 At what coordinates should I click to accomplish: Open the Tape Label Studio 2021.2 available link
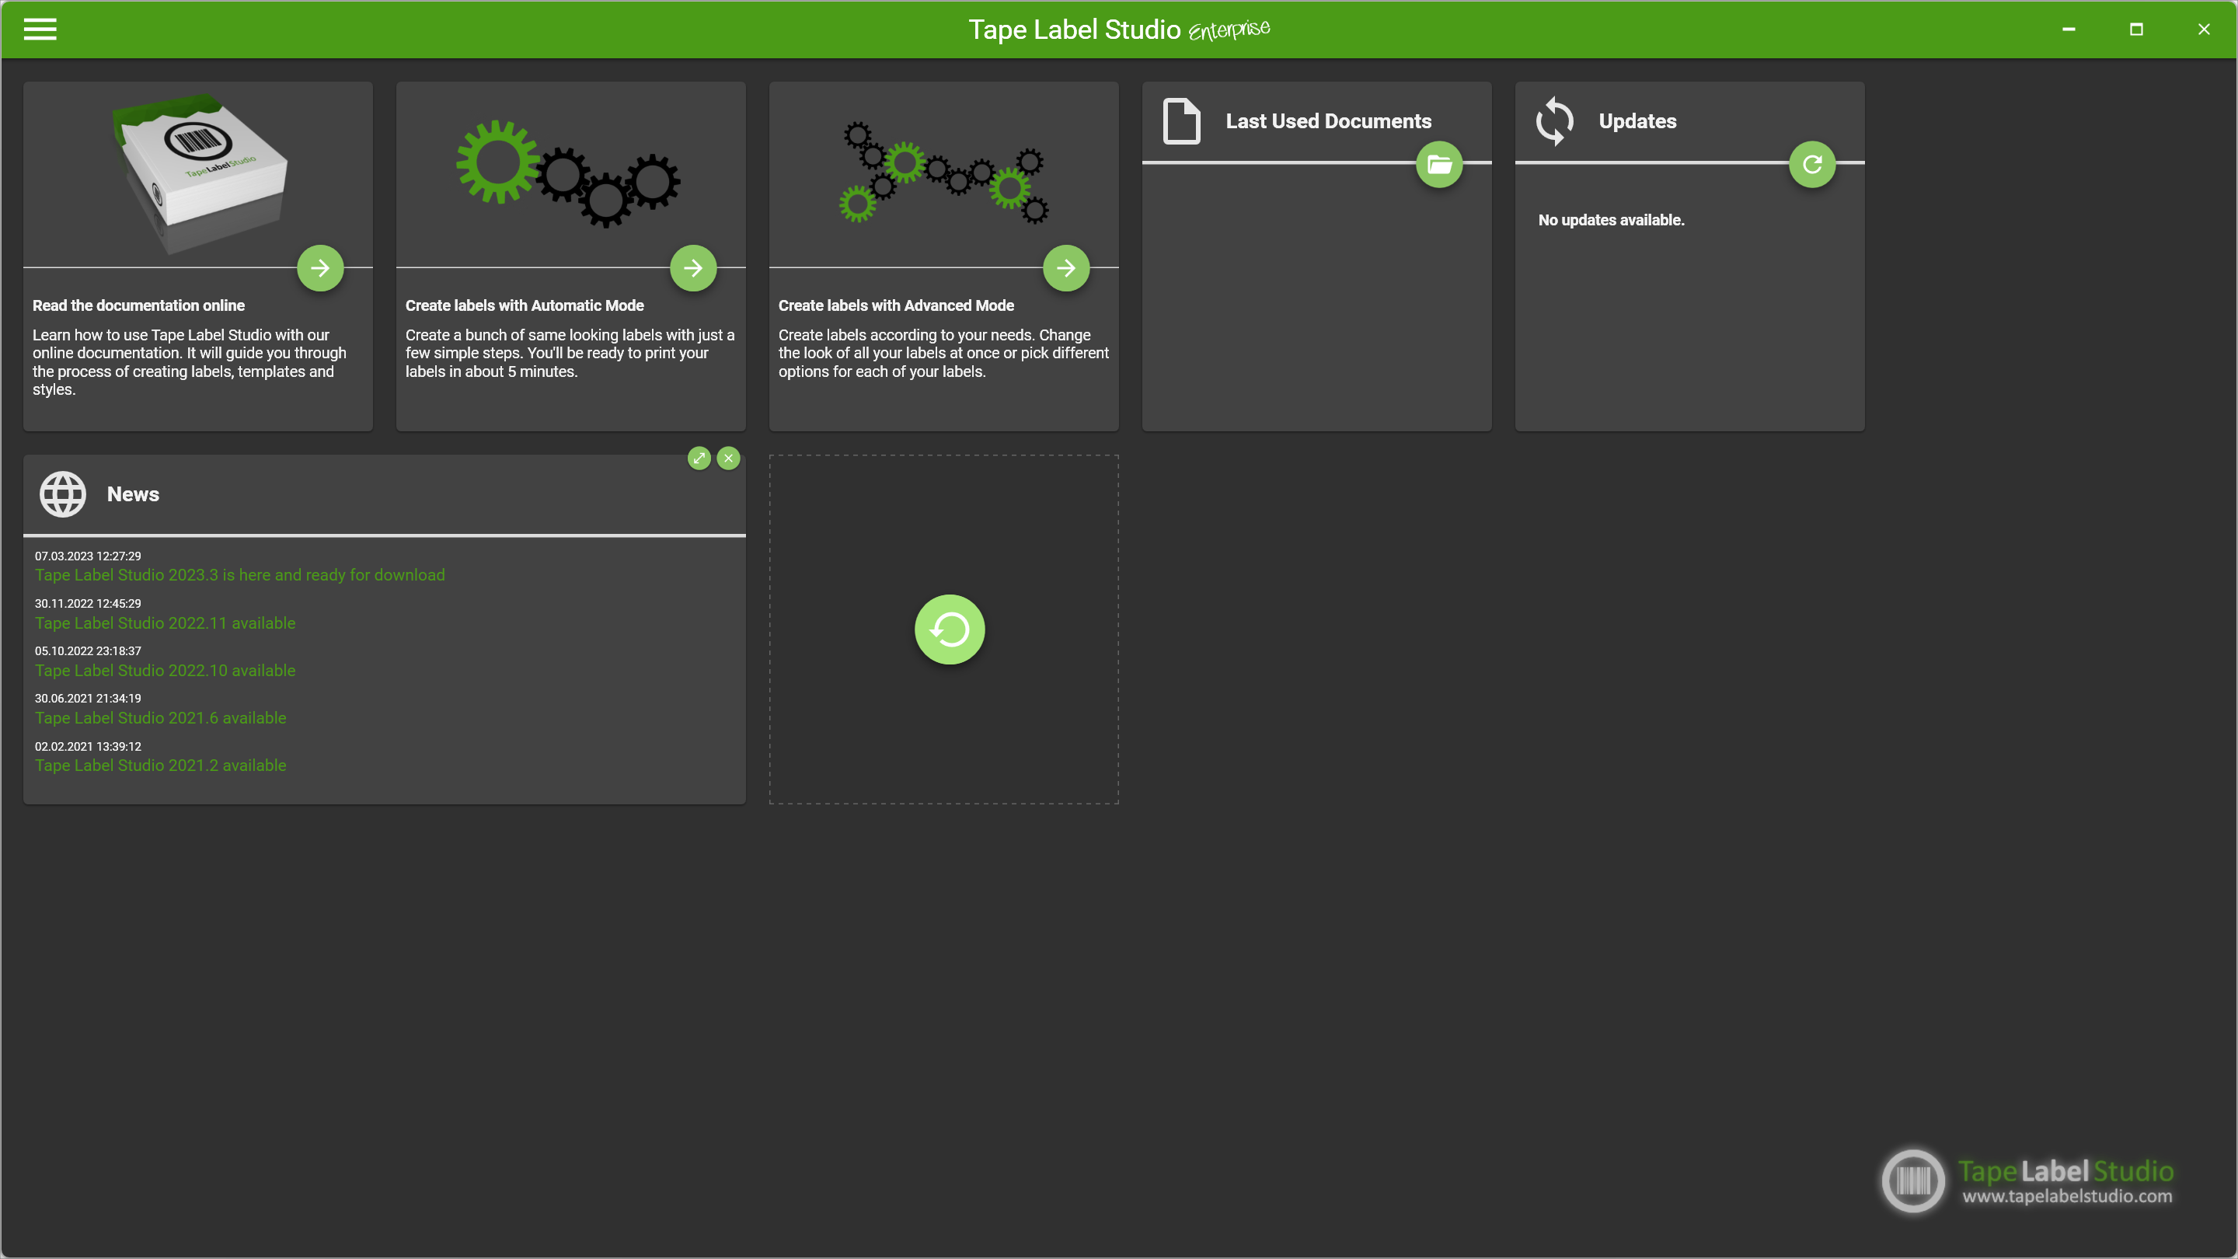click(161, 766)
